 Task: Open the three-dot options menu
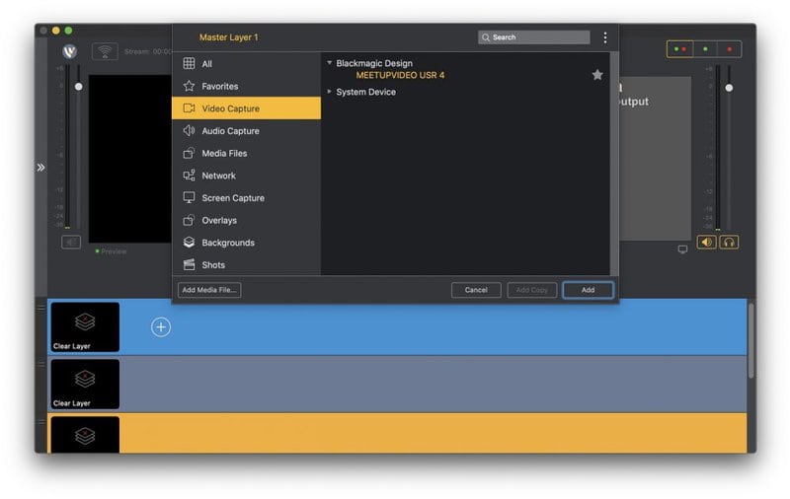[x=605, y=37]
